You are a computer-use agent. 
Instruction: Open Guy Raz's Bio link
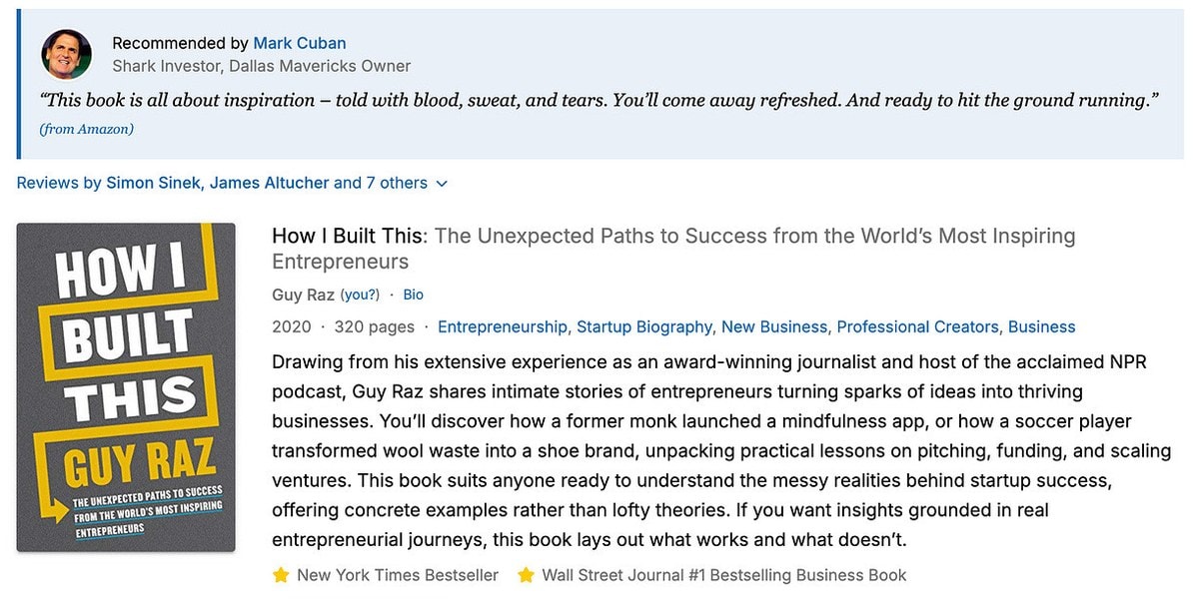[413, 295]
